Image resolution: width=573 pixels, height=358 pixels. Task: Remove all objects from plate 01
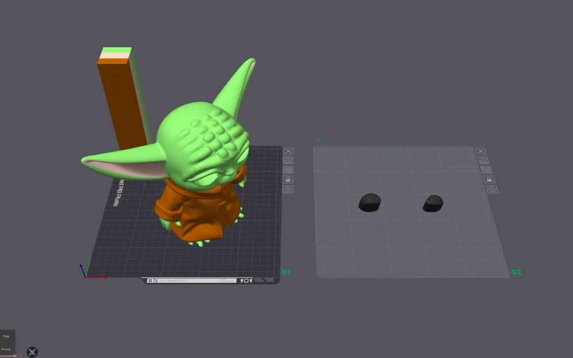click(288, 151)
